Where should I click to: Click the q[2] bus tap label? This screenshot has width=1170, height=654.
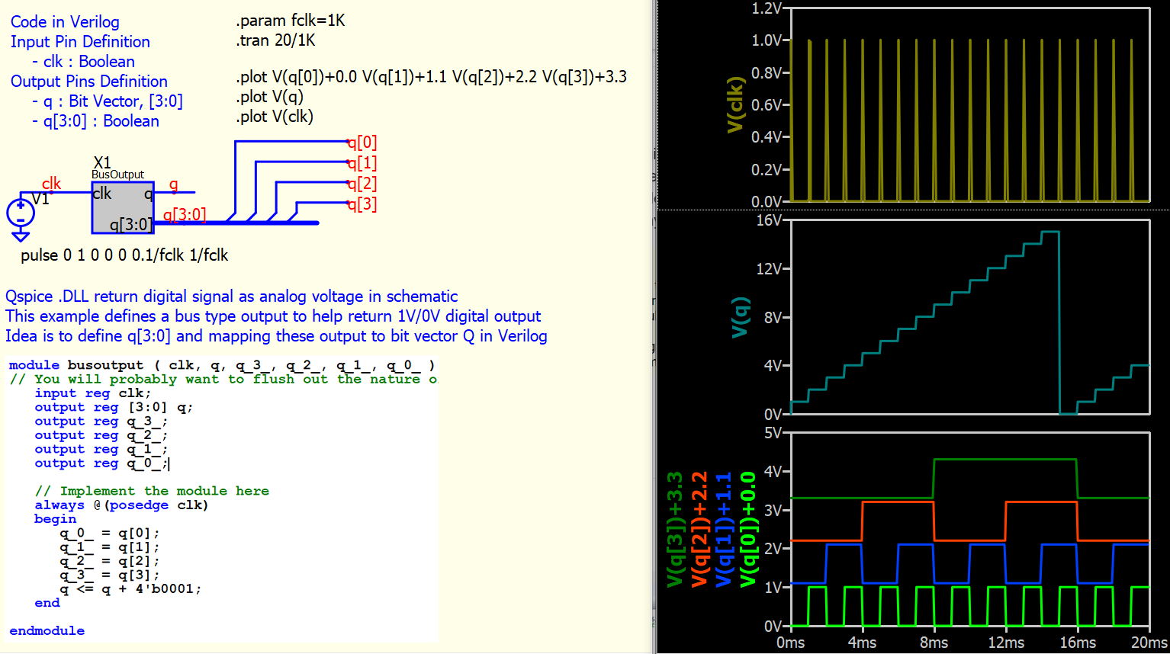[362, 184]
